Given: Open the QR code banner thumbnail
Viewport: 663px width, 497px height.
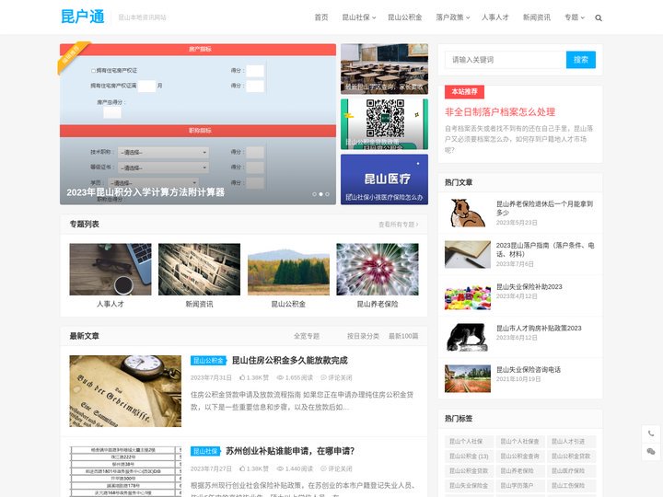Looking at the screenshot, I should pos(384,124).
